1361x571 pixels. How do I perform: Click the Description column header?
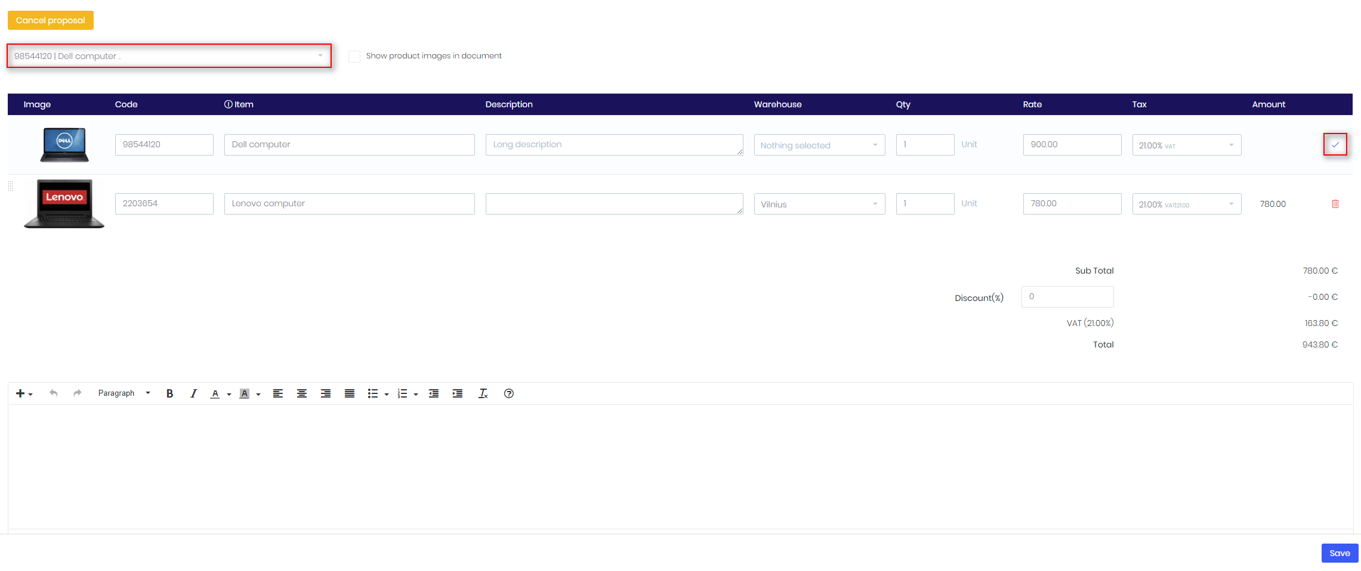click(x=509, y=104)
